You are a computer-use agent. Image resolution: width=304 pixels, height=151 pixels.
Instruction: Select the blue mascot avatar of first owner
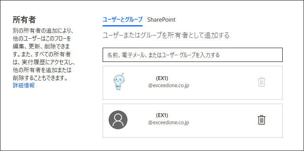tap(119, 82)
